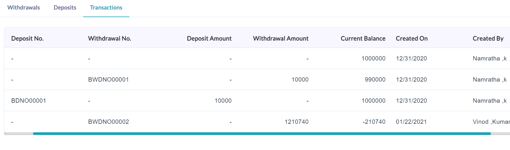Click the -210740 balance cell
Viewport: 510px width, 150px height.
(x=374, y=122)
